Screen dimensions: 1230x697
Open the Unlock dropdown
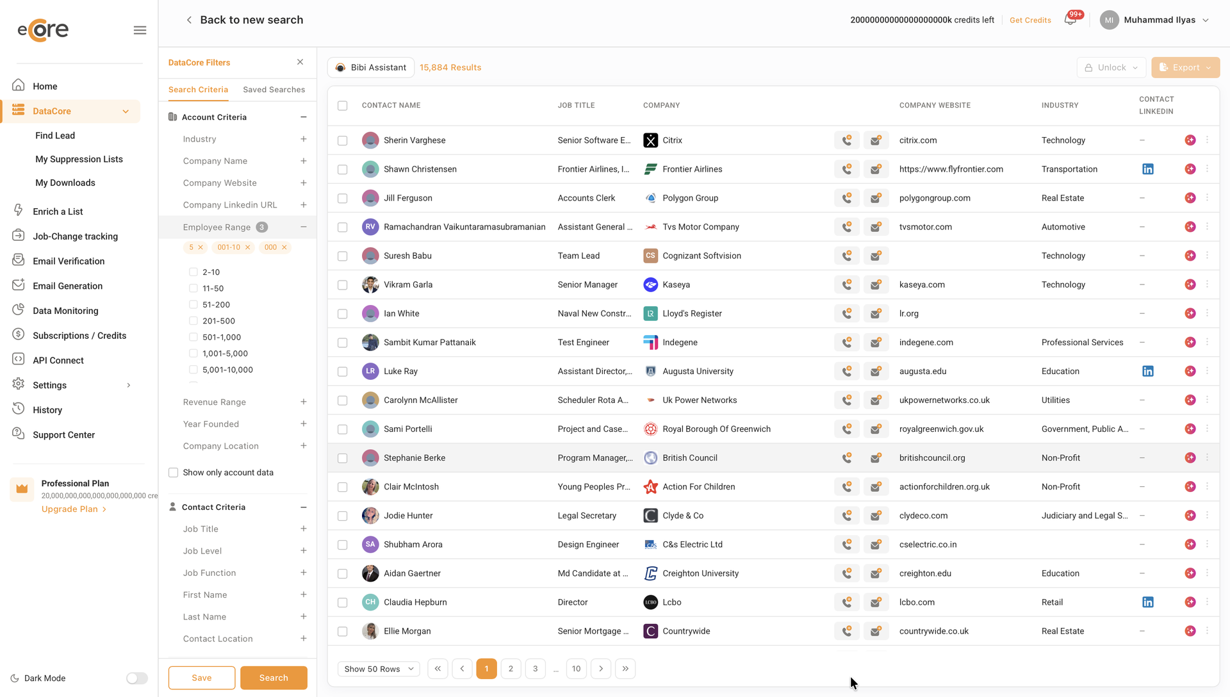tap(1111, 67)
